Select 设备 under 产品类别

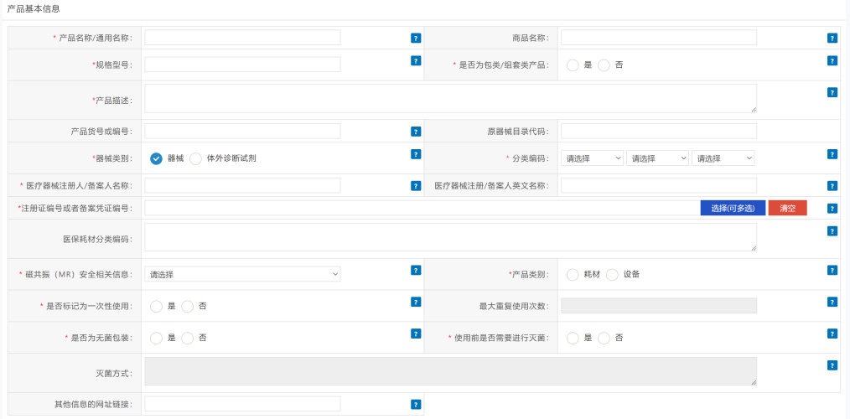(x=613, y=274)
